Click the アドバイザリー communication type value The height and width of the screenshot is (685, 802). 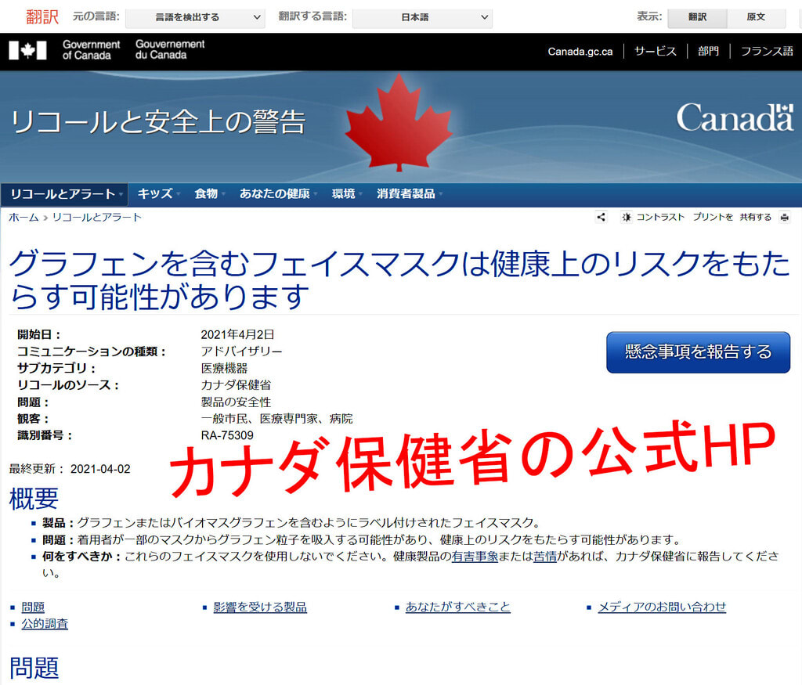pos(241,352)
